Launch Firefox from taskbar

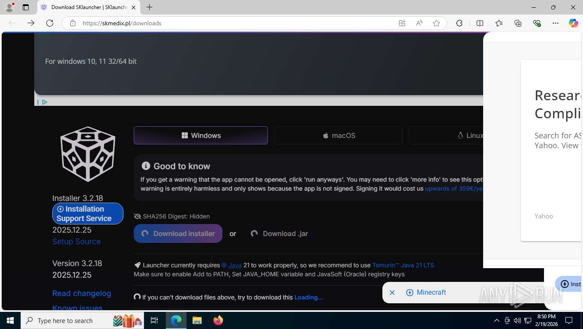[x=218, y=320]
